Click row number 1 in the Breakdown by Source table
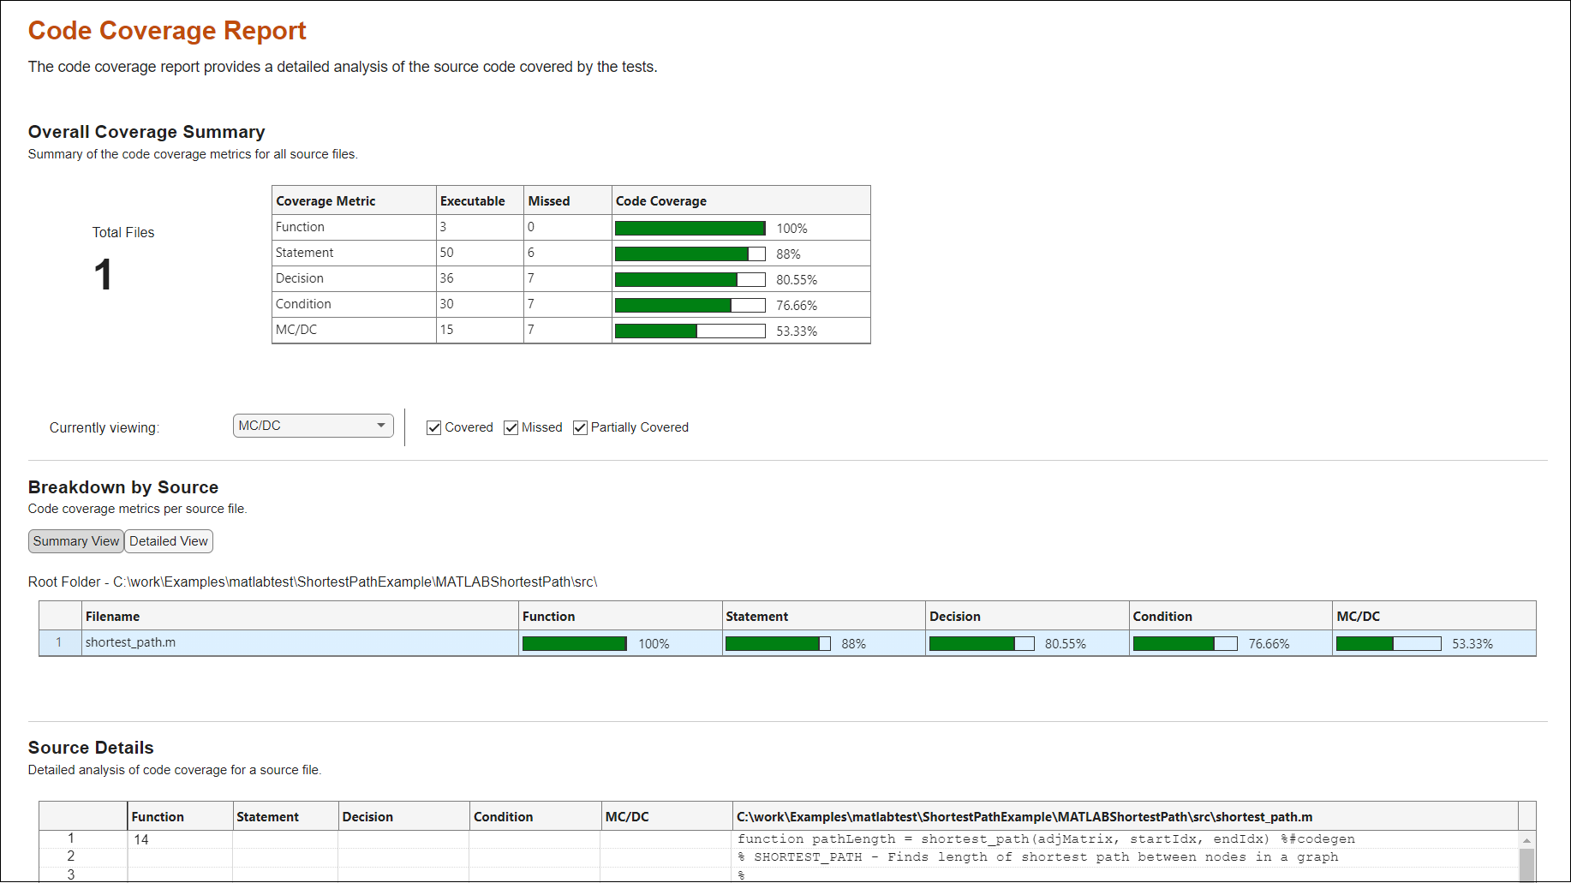This screenshot has width=1571, height=883. pyautogui.click(x=59, y=642)
